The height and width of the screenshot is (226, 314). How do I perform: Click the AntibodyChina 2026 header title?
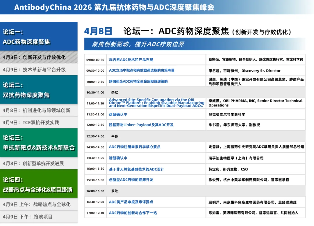pyautogui.click(x=114, y=7)
